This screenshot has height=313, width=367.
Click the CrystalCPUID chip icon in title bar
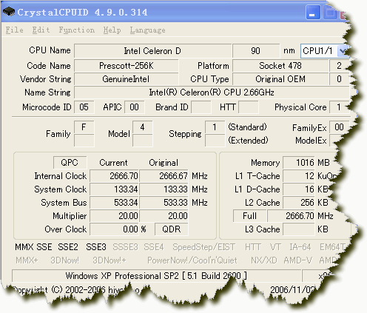point(9,12)
